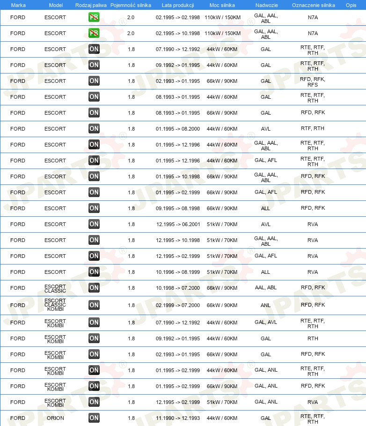The image size is (366, 426).
Task: Click the PB fuel icon in the 02.1995 -> 02.1998 row
Action: tap(94, 17)
